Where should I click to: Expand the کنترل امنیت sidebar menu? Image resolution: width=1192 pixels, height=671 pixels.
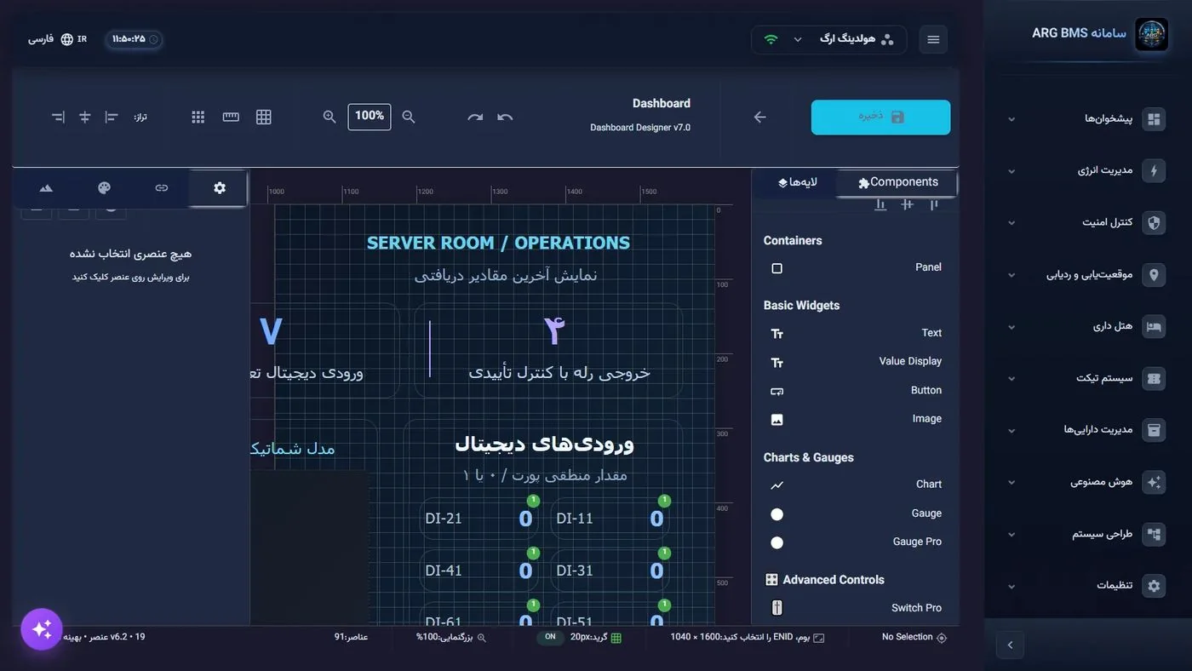click(1083, 222)
